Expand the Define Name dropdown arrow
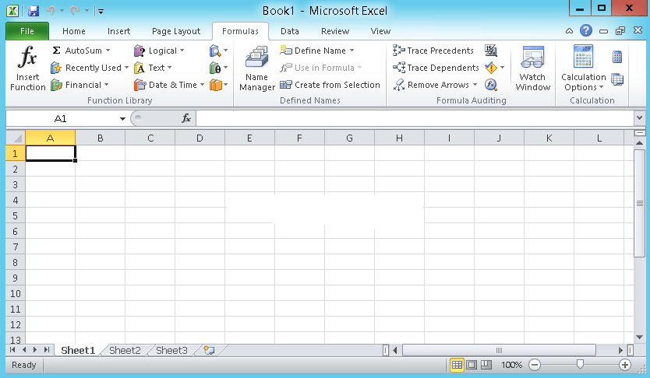This screenshot has height=378, width=650. click(x=352, y=51)
